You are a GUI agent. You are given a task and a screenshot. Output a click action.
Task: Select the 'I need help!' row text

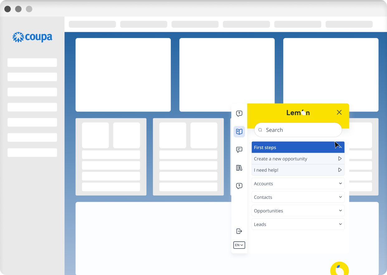[x=266, y=170]
